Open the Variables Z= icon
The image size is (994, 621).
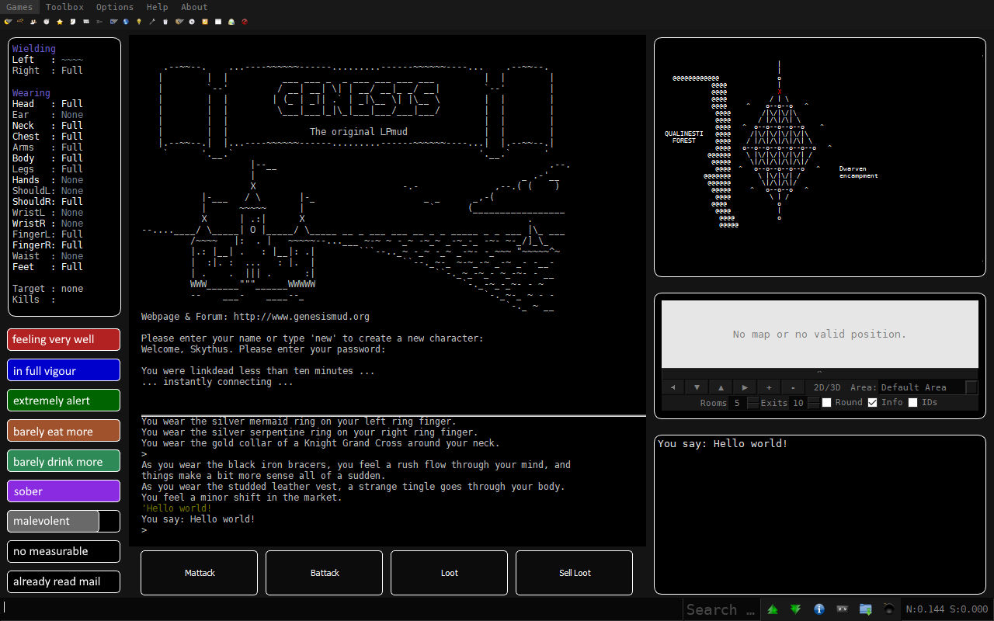coord(99,22)
